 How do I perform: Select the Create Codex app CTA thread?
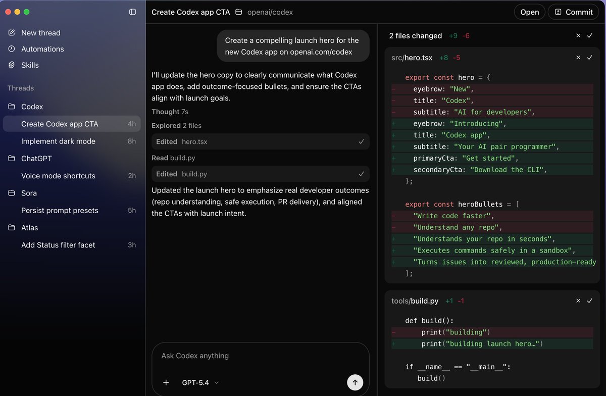click(72, 124)
